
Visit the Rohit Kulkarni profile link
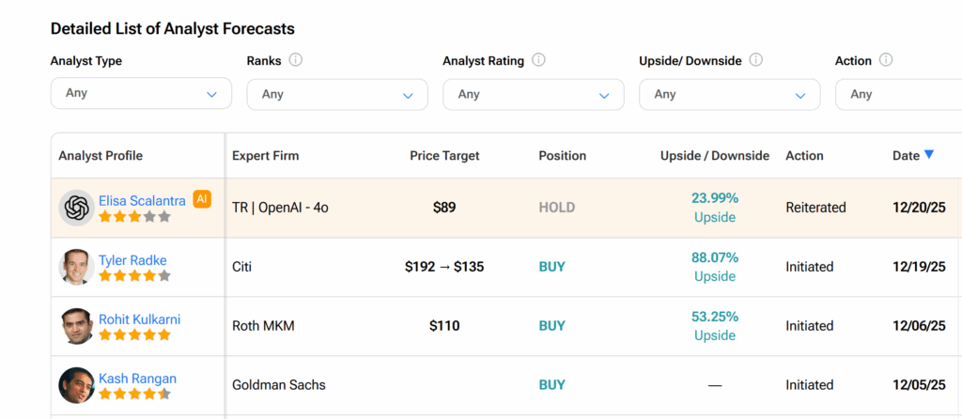[139, 319]
